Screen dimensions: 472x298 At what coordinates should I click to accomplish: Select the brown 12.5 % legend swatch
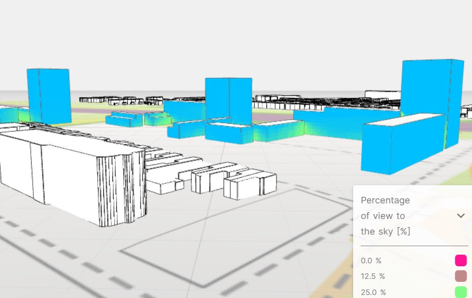tap(460, 276)
